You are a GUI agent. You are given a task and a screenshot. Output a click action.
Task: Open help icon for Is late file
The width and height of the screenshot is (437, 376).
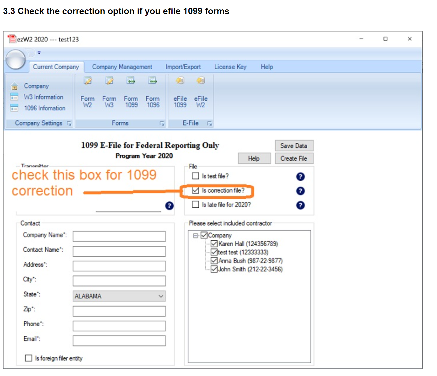tap(300, 205)
